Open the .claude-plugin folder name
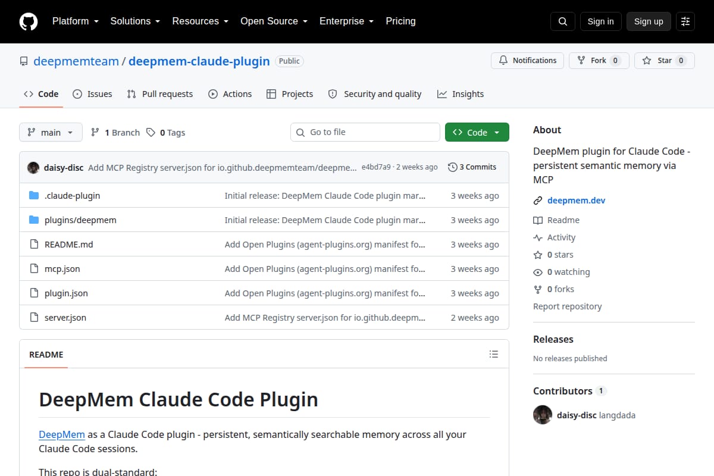The height and width of the screenshot is (476, 714). (x=73, y=196)
